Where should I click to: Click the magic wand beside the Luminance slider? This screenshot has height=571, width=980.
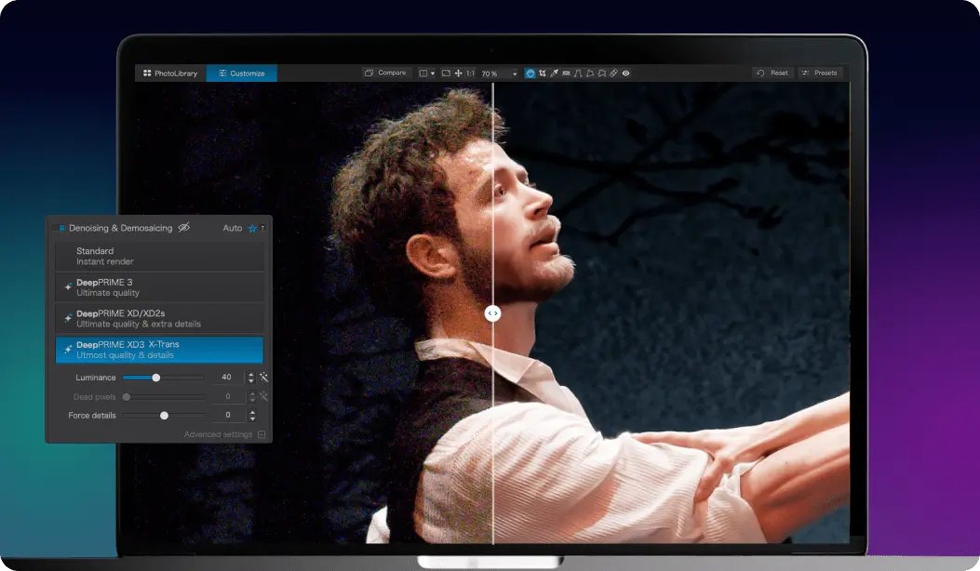tap(264, 378)
